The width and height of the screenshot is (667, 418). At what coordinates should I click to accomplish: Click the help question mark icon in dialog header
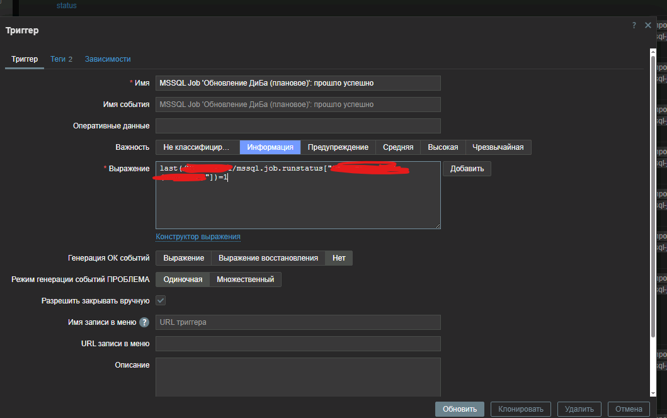click(x=634, y=25)
